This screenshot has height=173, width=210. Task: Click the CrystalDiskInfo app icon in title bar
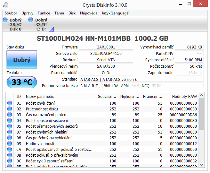(6, 5)
